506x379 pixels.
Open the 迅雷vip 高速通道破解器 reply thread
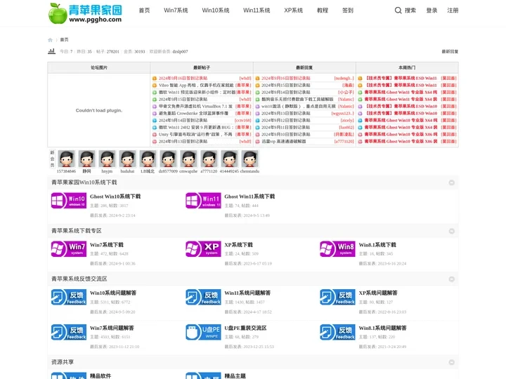pyautogui.click(x=283, y=142)
